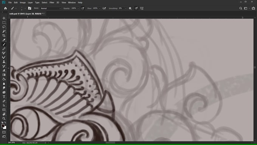Image resolution: width=257 pixels, height=145 pixels.
Task: Pick the background color swatch
Action: point(5,128)
